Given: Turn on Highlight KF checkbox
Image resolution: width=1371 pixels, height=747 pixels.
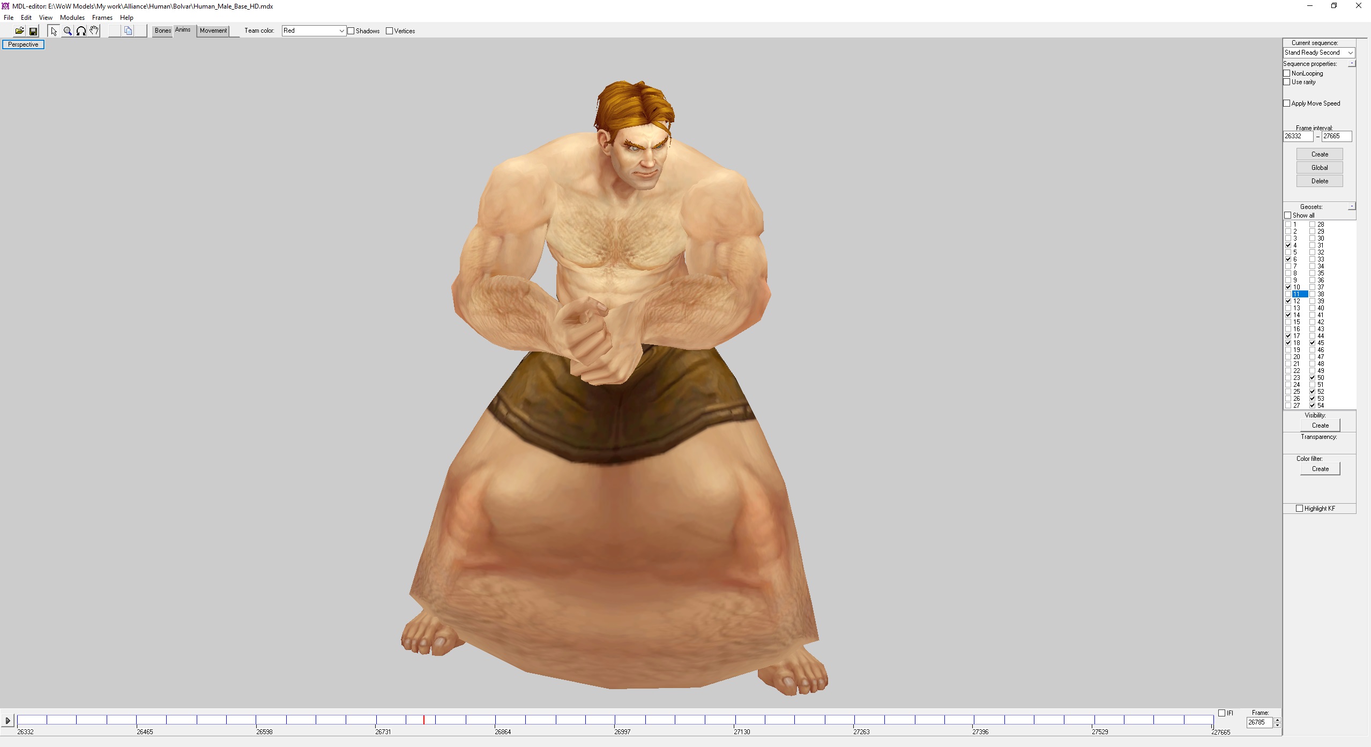Looking at the screenshot, I should point(1299,509).
